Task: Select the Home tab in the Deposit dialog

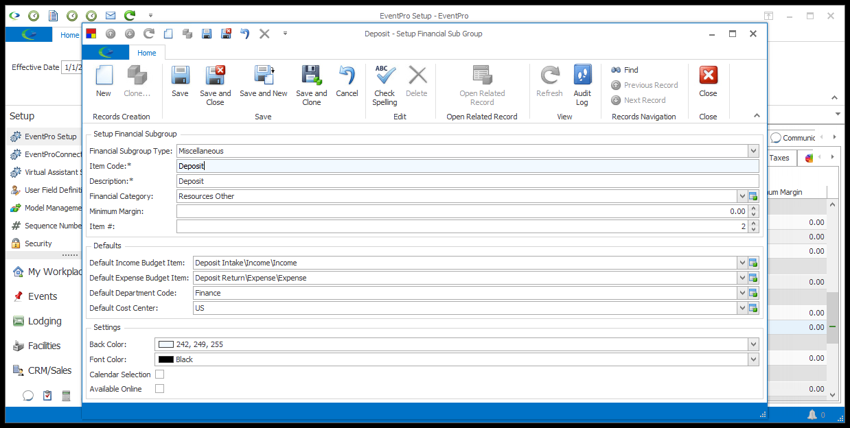Action: 146,53
